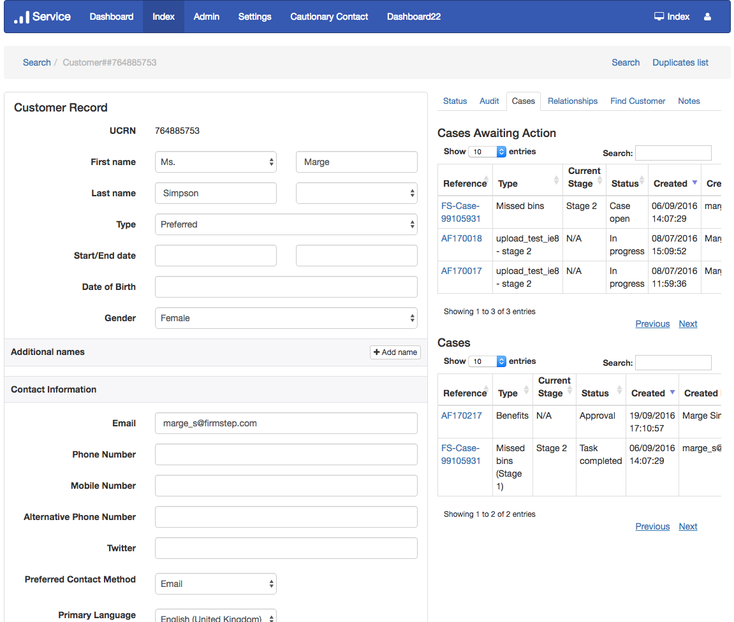
Task: Open FS-Case-99105931 in Awaiting Action table
Action: (x=460, y=212)
